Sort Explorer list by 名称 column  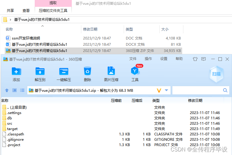(9, 29)
